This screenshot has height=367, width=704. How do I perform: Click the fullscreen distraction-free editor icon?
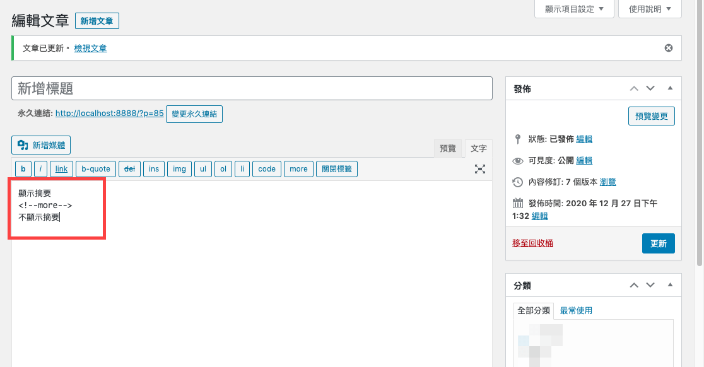point(480,169)
